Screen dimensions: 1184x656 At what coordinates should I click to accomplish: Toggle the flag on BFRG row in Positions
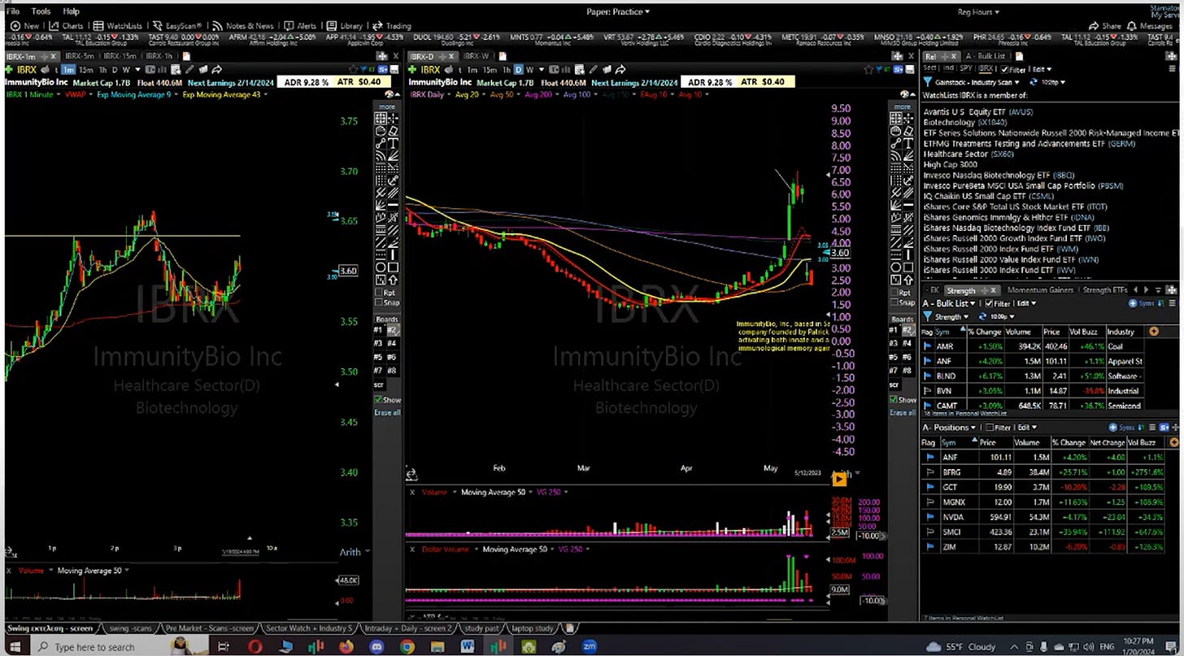[x=929, y=472]
